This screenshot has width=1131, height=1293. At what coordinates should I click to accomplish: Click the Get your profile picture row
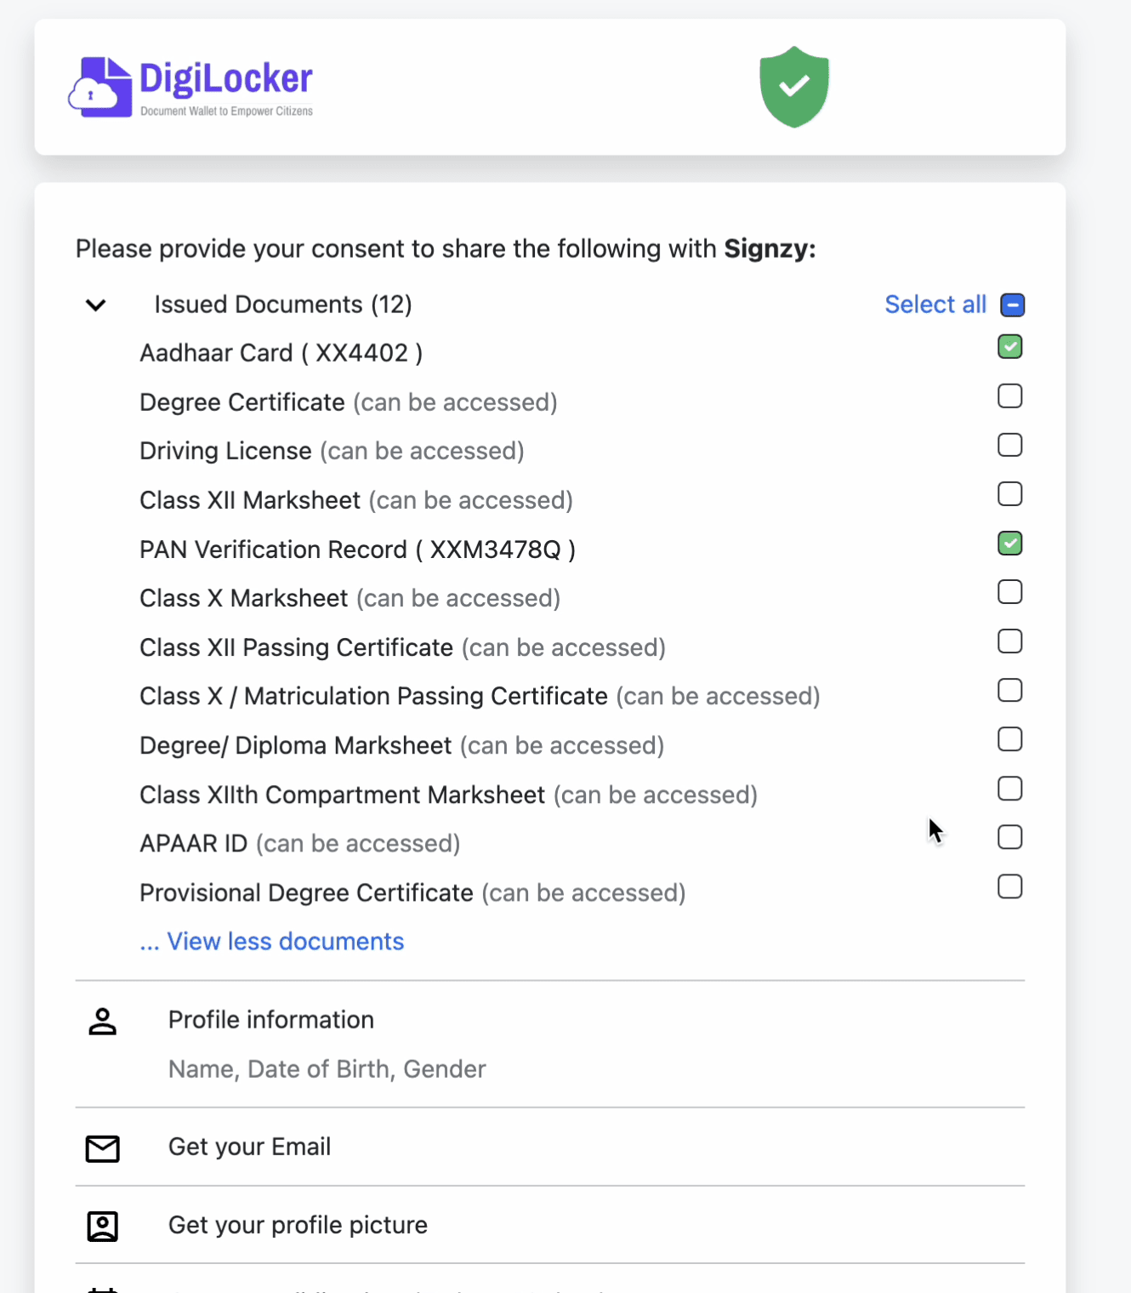click(x=298, y=1225)
